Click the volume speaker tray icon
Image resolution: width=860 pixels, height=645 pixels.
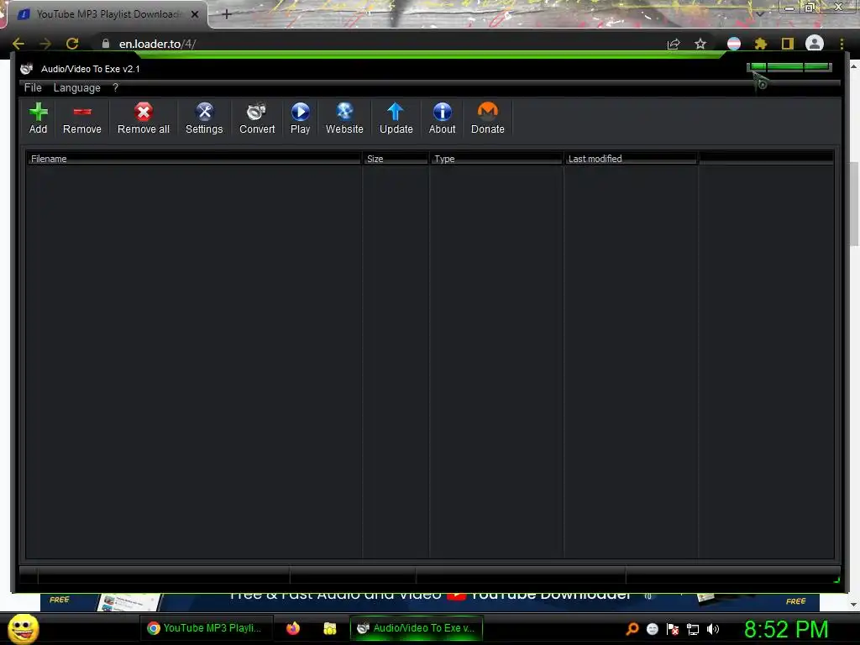(x=713, y=629)
